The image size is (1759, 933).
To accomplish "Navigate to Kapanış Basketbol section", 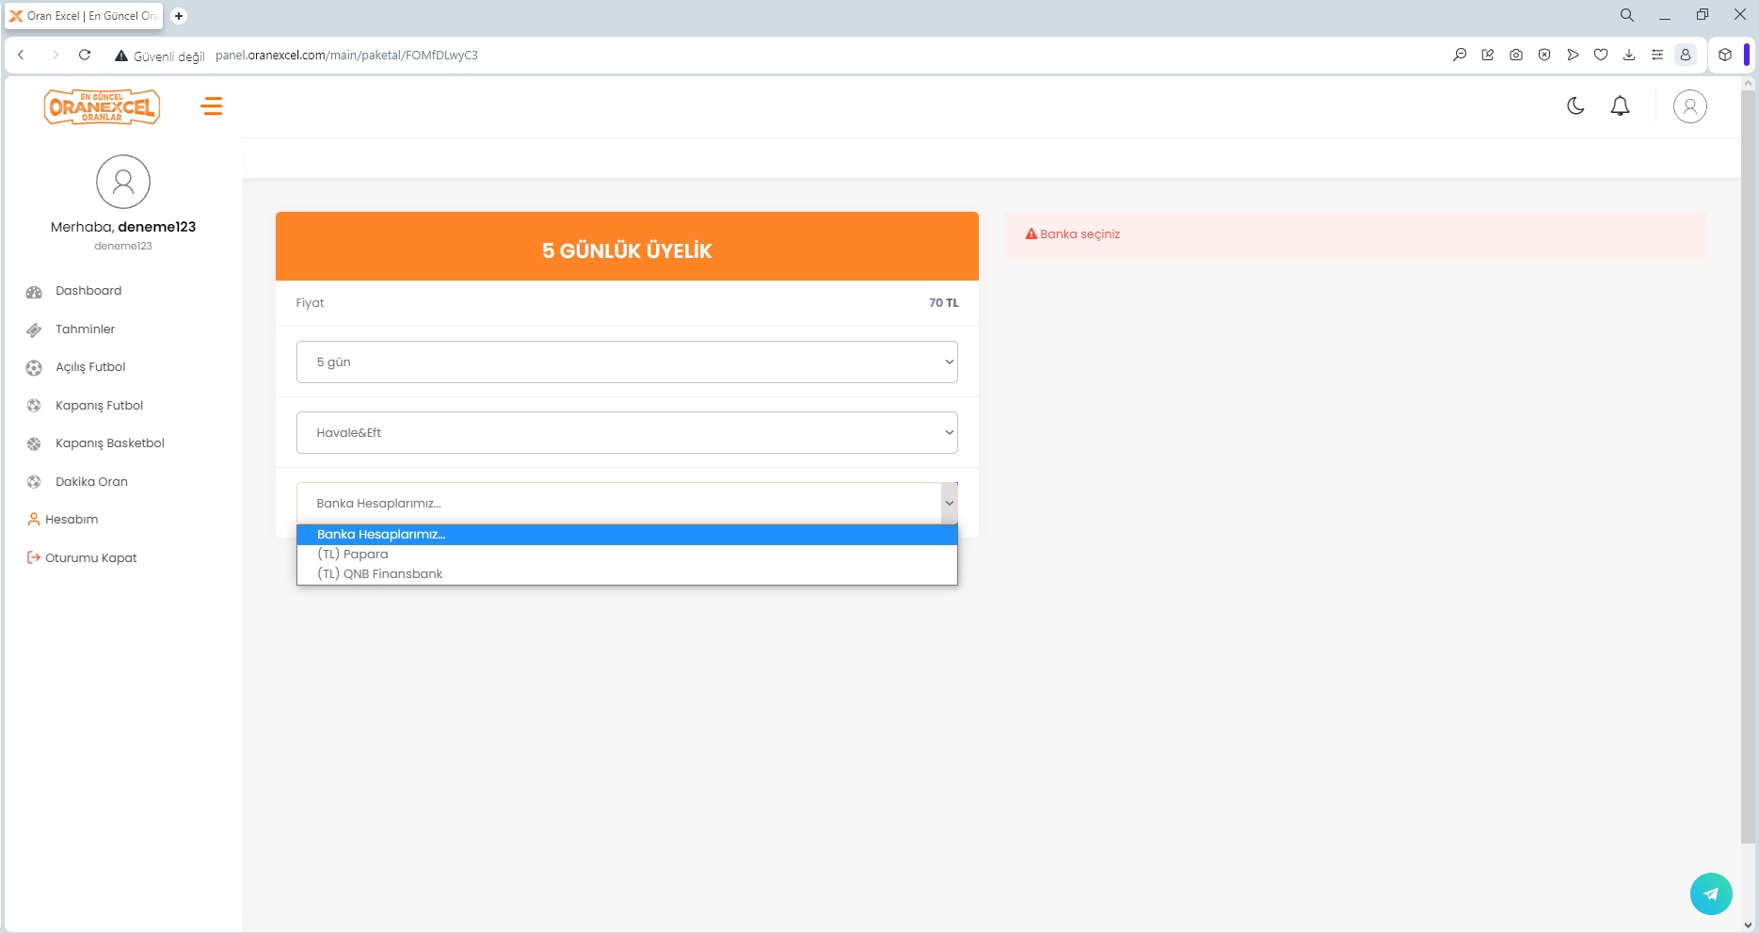I will pos(109,443).
